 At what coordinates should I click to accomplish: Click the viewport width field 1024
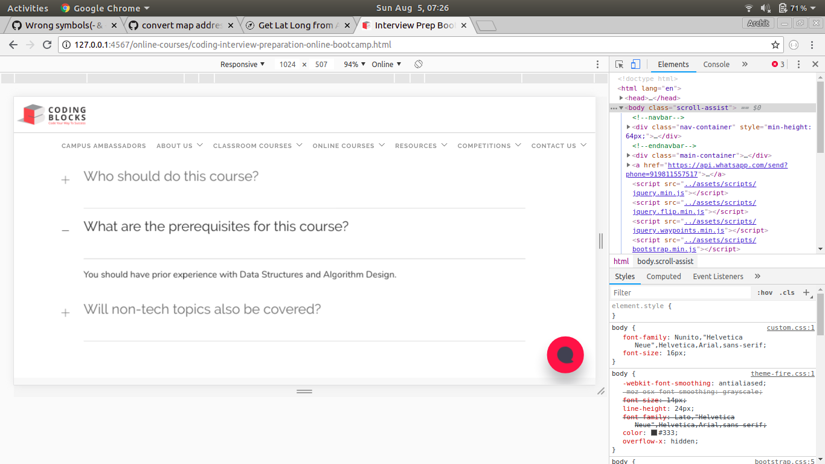click(287, 64)
